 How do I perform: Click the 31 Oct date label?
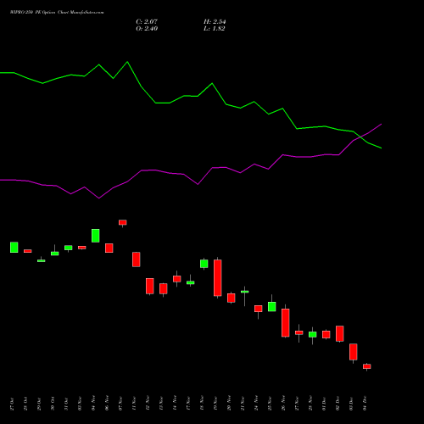tap(66, 404)
